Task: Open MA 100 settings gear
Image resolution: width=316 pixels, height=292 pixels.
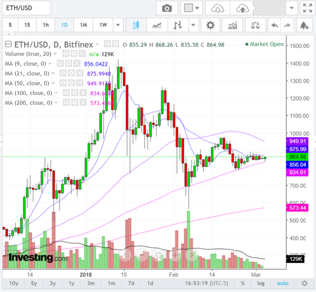Action: coord(75,92)
